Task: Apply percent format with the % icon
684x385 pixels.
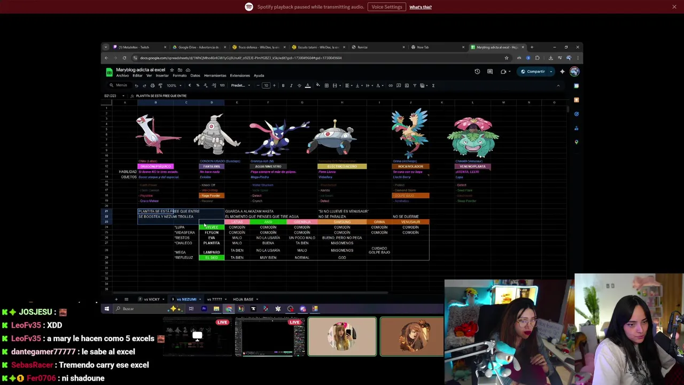Action: [x=198, y=86]
